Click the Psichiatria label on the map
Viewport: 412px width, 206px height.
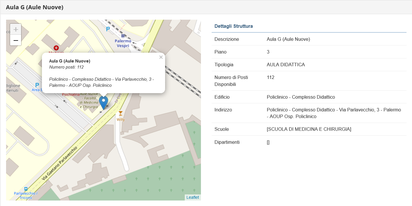pyautogui.click(x=71, y=94)
